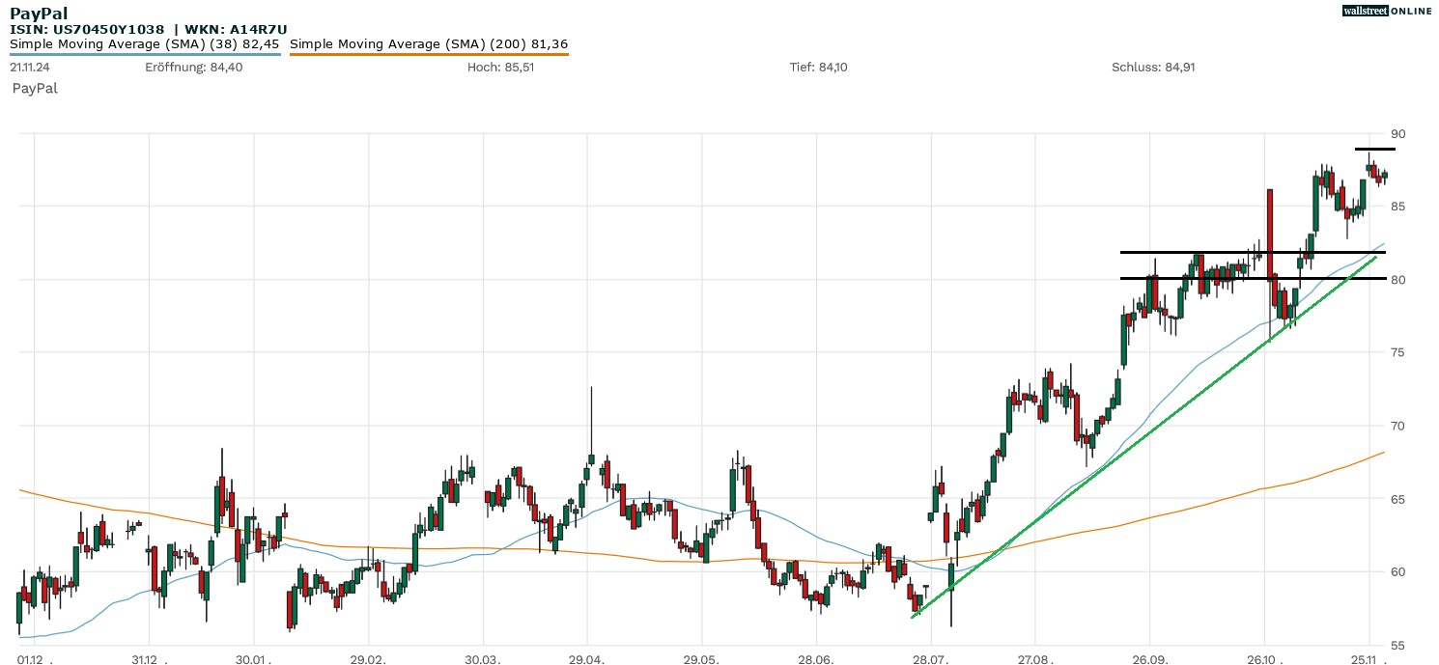Click the 21.11.24 date readout
Image resolution: width=1439 pixels, height=665 pixels.
tap(29, 68)
